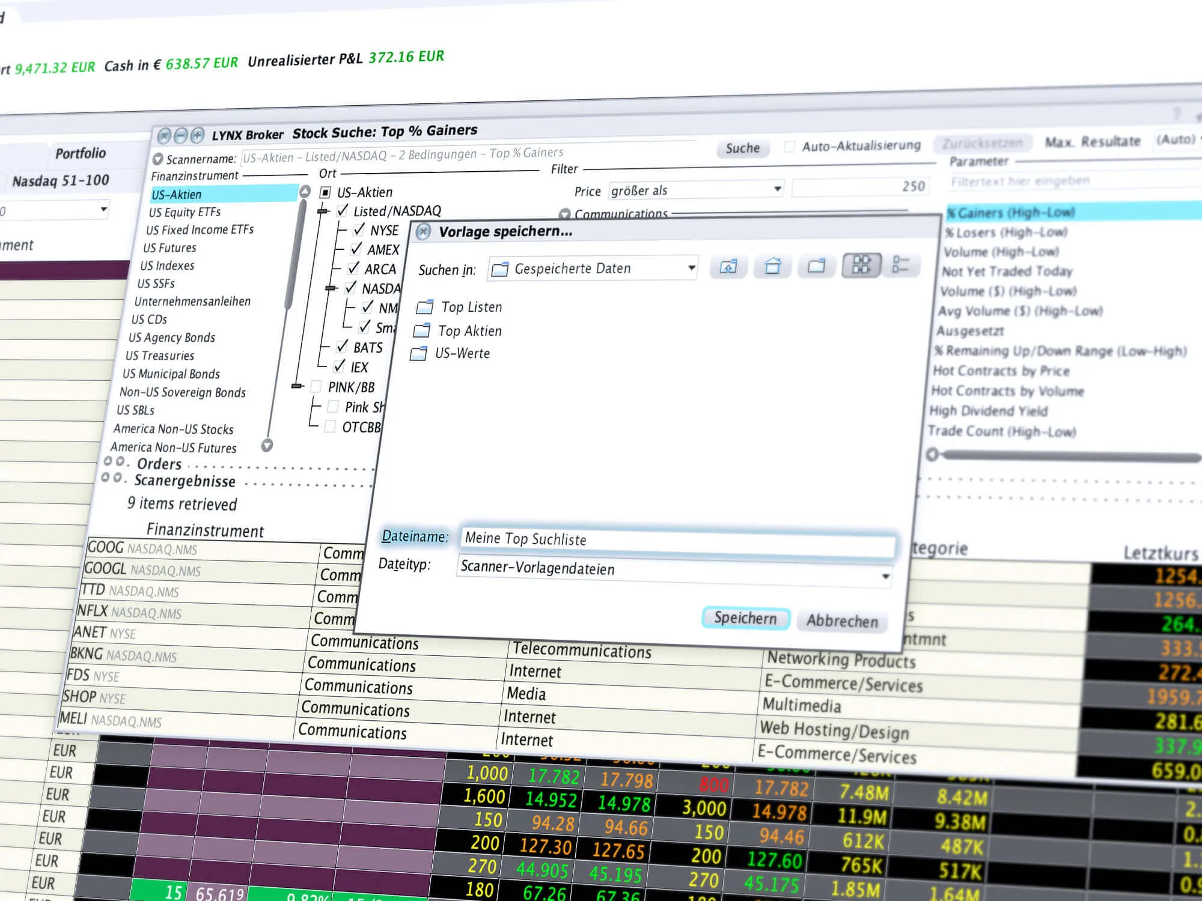Go up one folder level icon
This screenshot has width=1202, height=901.
pos(728,267)
